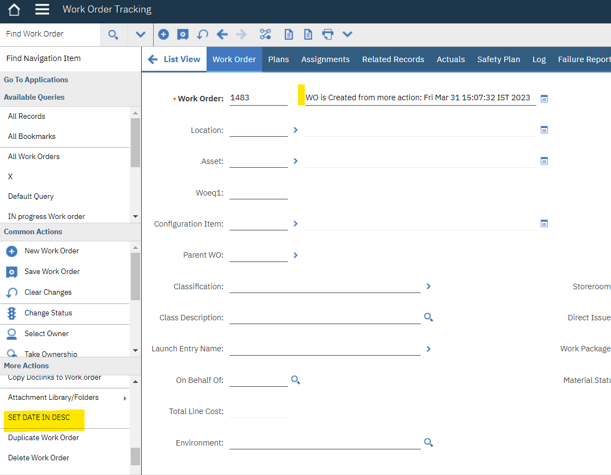Click the Save Work Order toolbar icon
The image size is (611, 475).
183,34
